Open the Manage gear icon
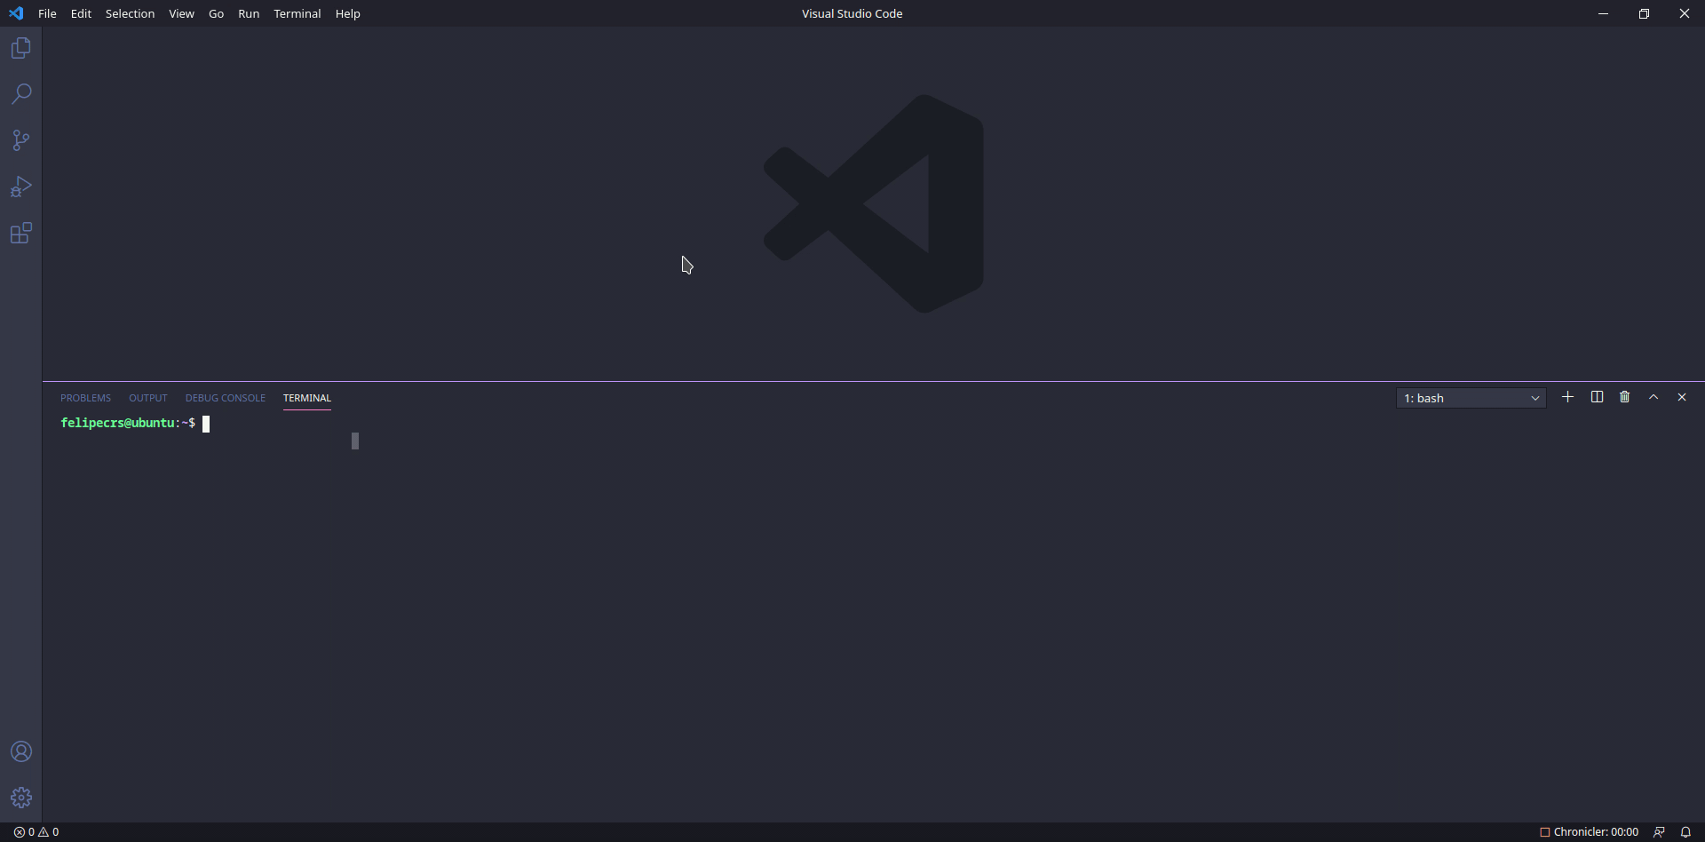 point(21,798)
